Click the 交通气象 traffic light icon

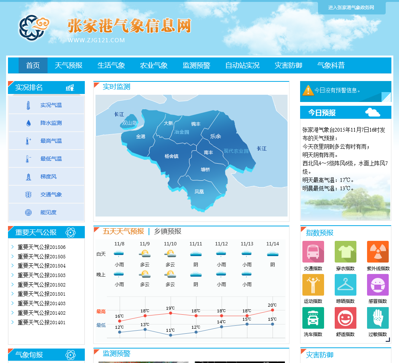(28, 195)
